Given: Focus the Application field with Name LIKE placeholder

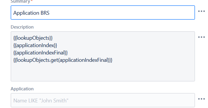Looking at the screenshot, I should [x=103, y=100].
